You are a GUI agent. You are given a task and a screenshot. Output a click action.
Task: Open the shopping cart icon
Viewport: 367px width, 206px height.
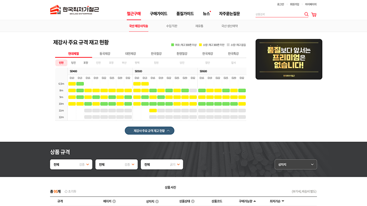(x=314, y=14)
